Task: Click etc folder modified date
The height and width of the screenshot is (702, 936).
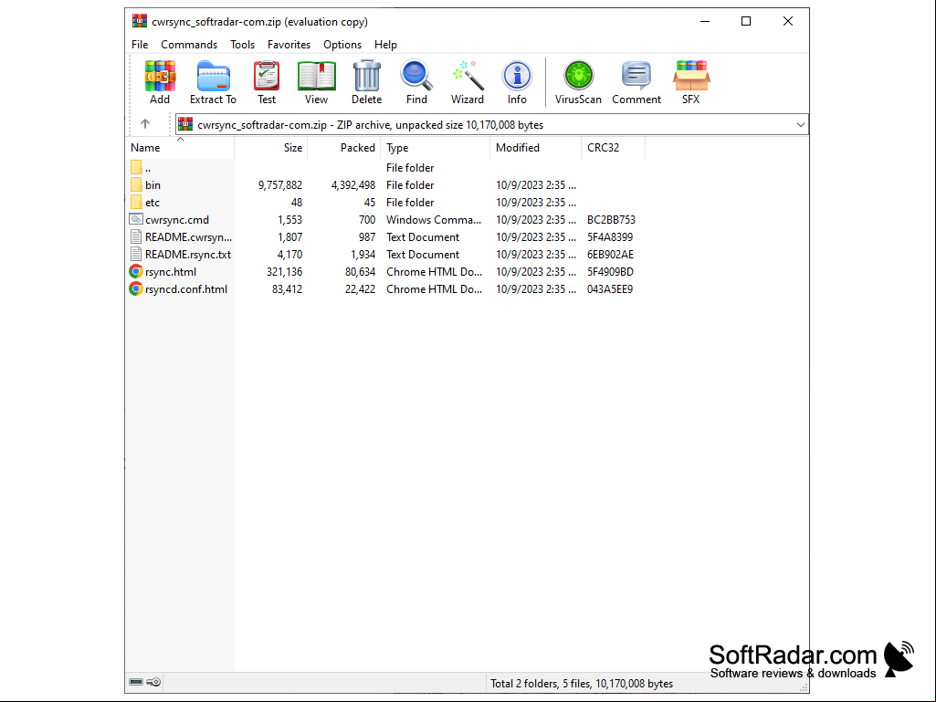Action: tap(536, 203)
